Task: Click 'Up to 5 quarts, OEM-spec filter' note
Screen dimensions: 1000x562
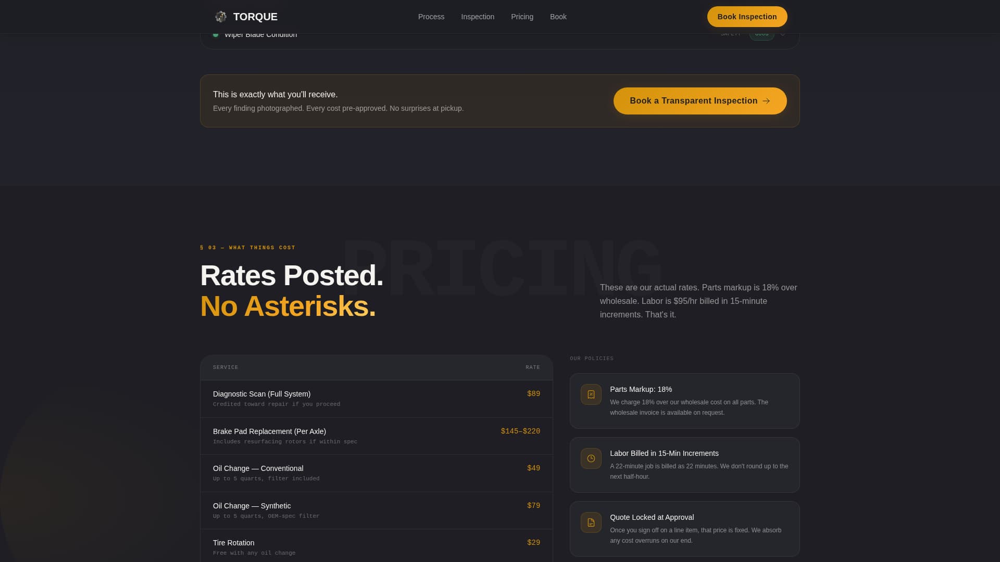Action: point(266,516)
